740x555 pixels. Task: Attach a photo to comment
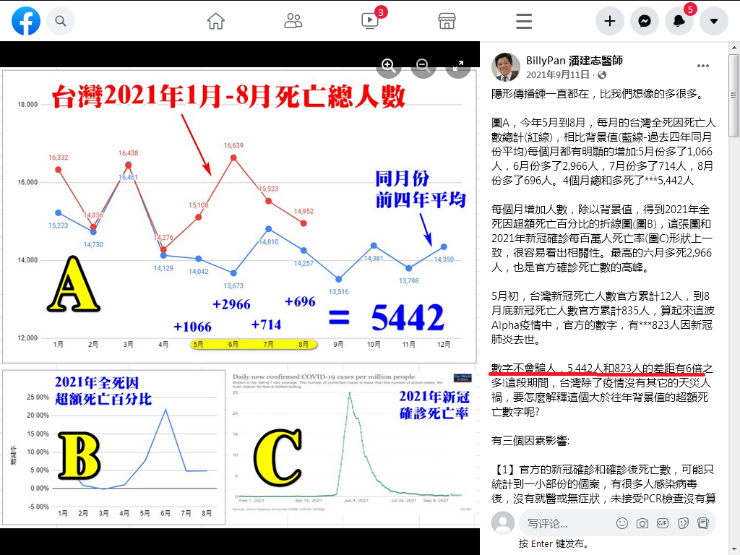[x=642, y=523]
